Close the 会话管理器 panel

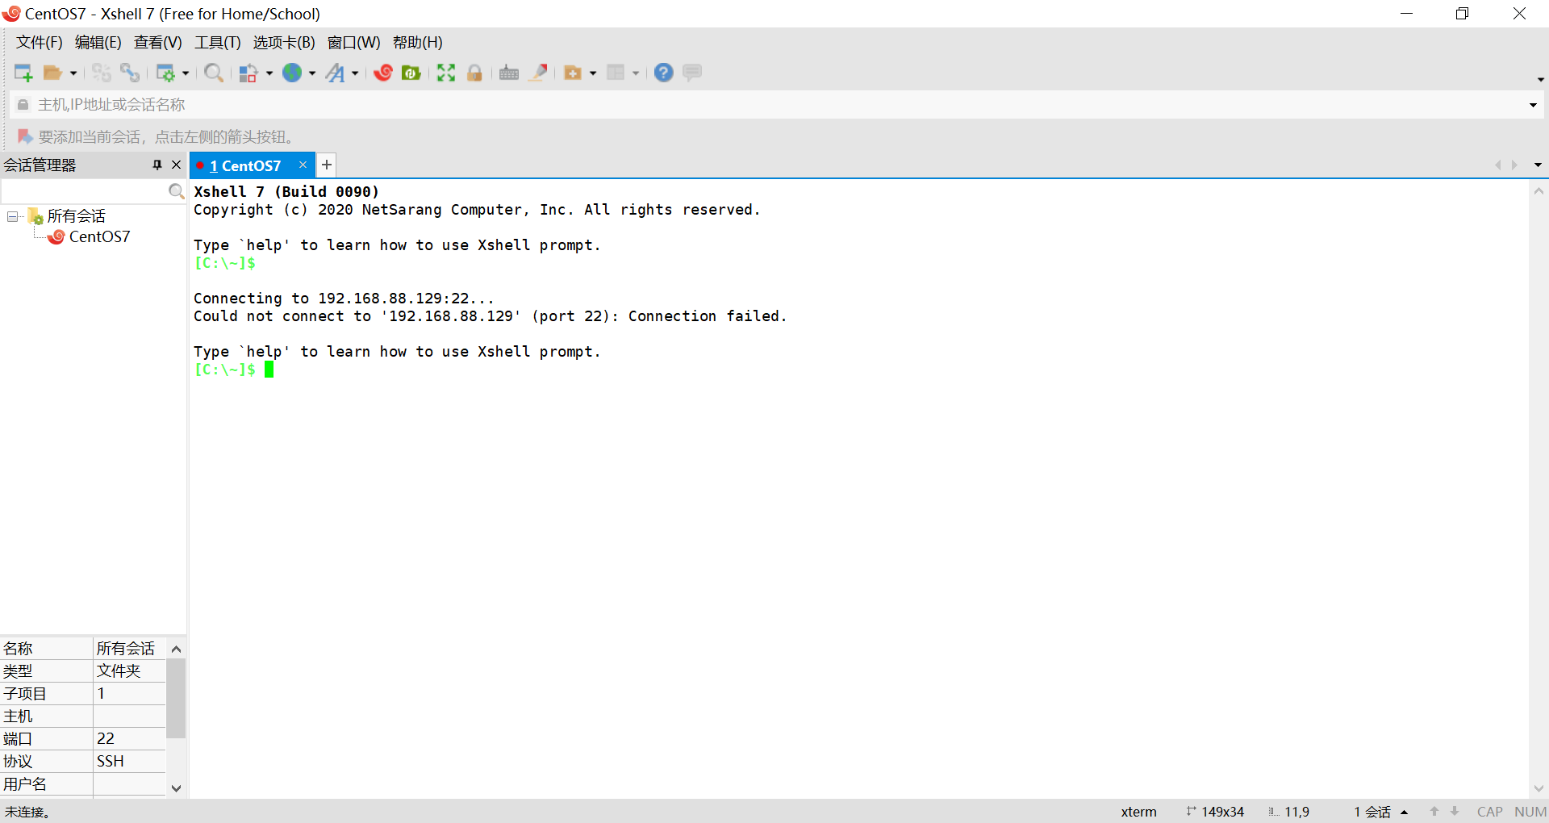point(177,165)
